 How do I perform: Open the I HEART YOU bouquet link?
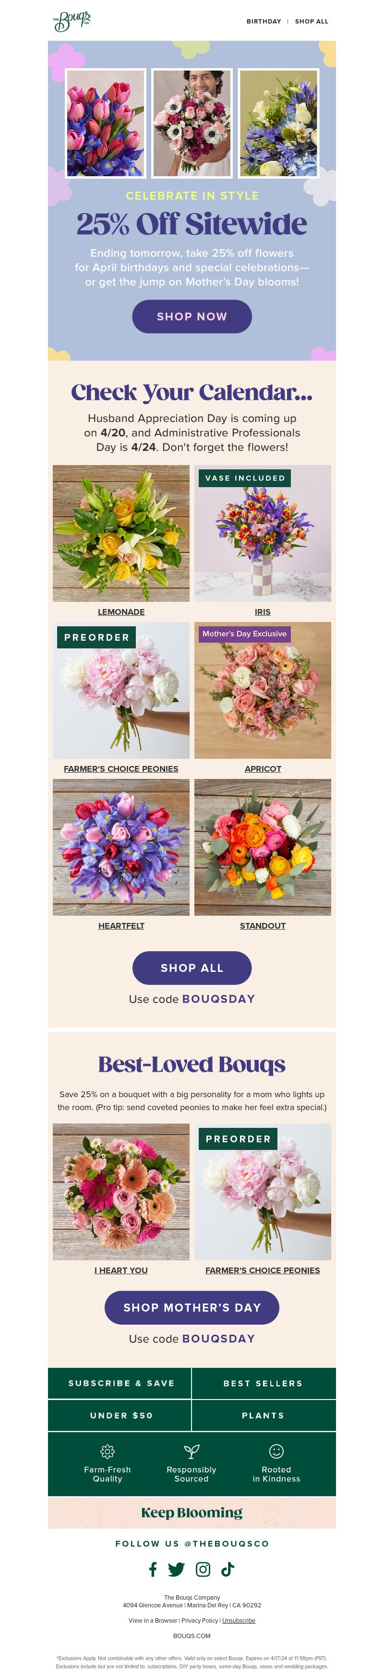click(121, 1269)
